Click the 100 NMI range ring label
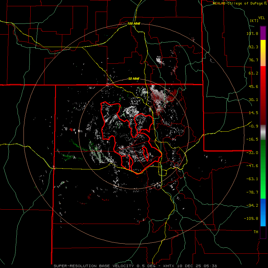Screen dimensions: 268x268 click(134, 24)
